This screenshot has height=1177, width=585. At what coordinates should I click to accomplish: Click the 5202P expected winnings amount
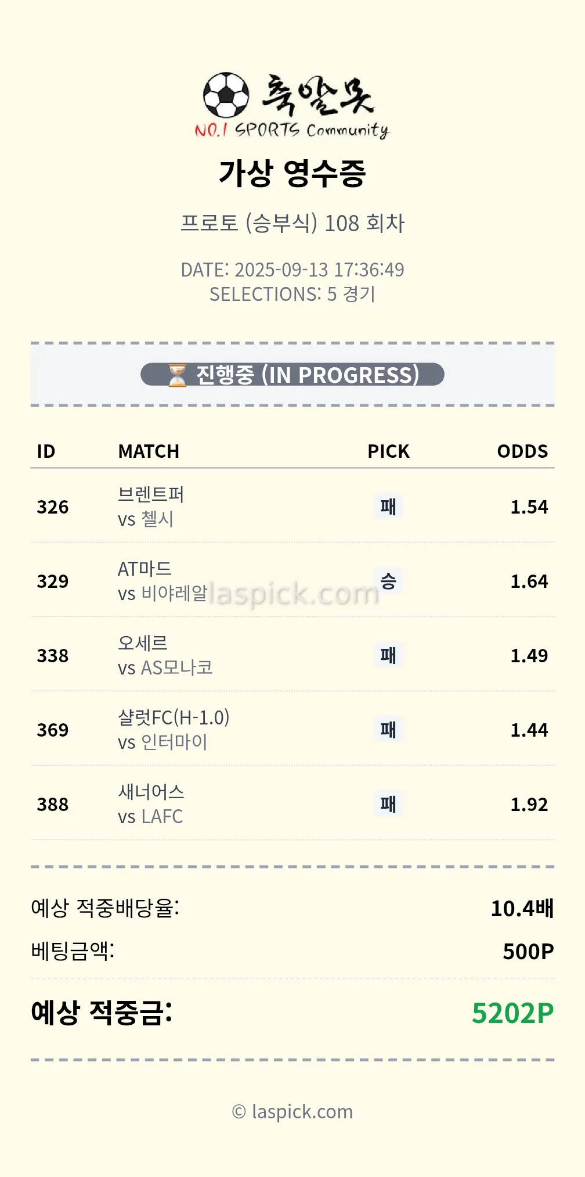[512, 1013]
